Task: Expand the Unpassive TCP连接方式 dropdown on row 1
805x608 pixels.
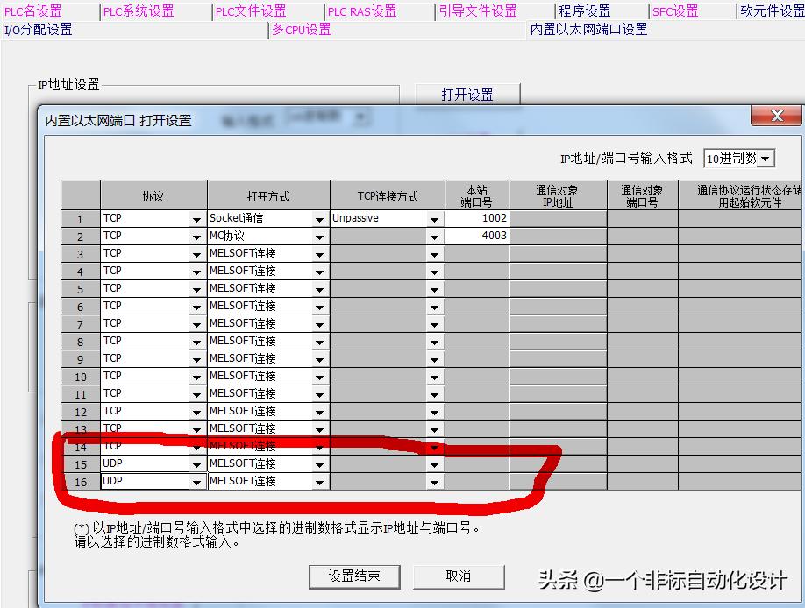Action: pos(434,218)
